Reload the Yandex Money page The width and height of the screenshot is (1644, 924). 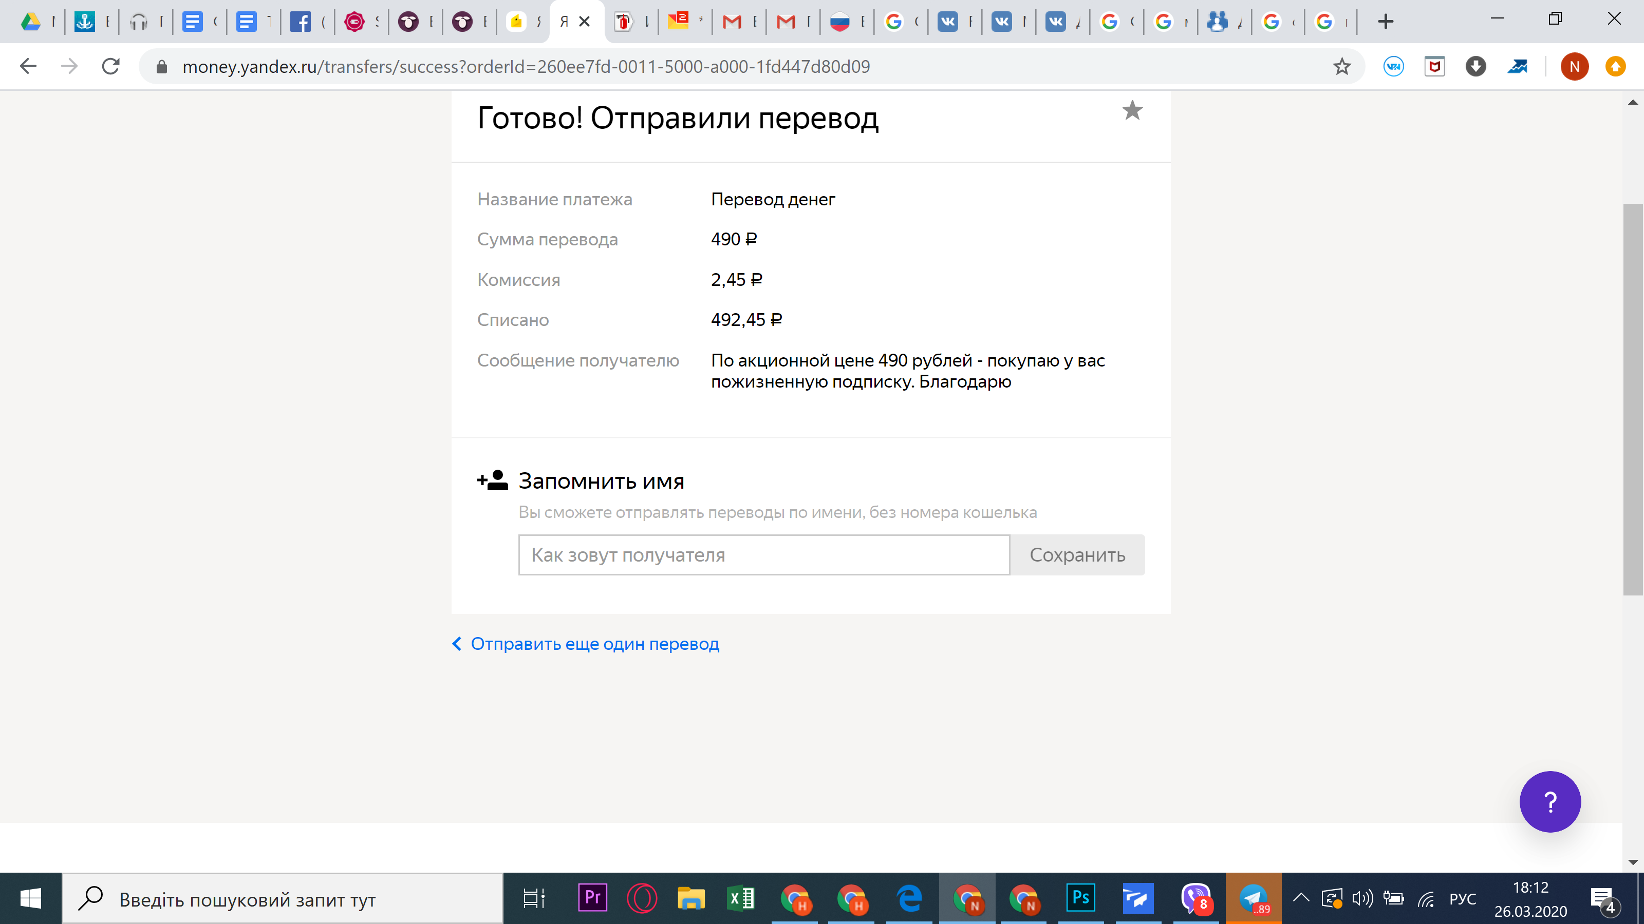pyautogui.click(x=111, y=66)
